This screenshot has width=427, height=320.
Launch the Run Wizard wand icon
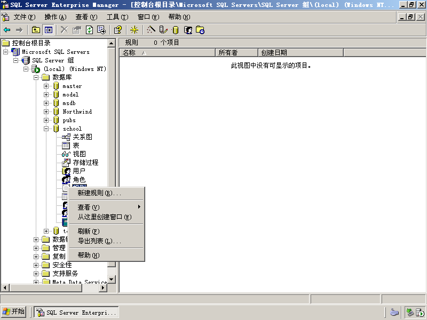(x=151, y=30)
